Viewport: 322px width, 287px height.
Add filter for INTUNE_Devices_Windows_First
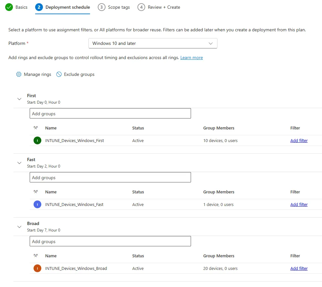click(x=299, y=140)
